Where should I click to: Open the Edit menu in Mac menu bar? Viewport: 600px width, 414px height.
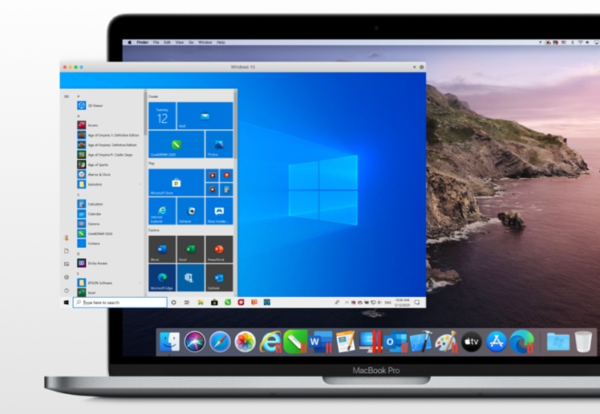(167, 43)
